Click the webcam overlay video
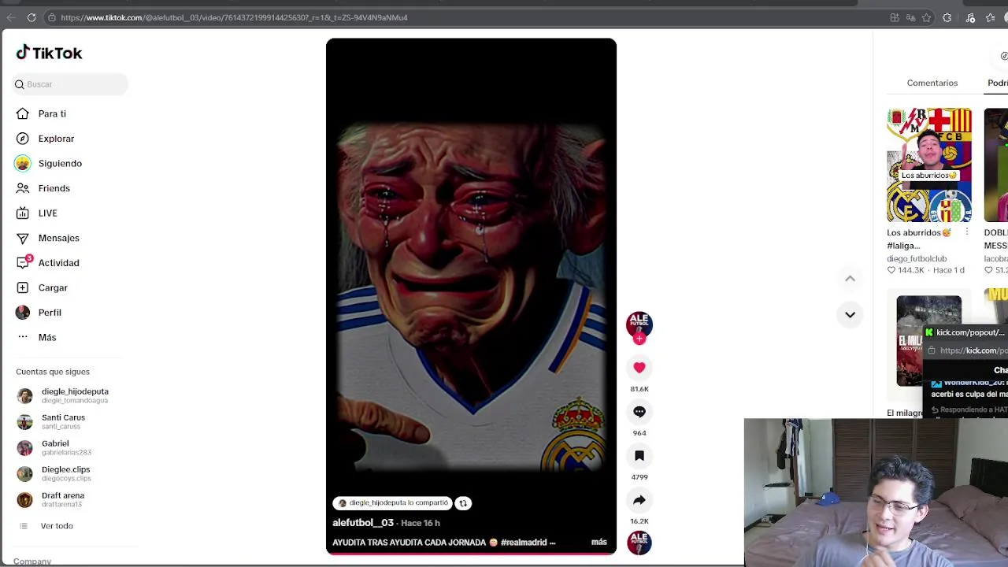This screenshot has width=1008, height=567. click(x=876, y=492)
